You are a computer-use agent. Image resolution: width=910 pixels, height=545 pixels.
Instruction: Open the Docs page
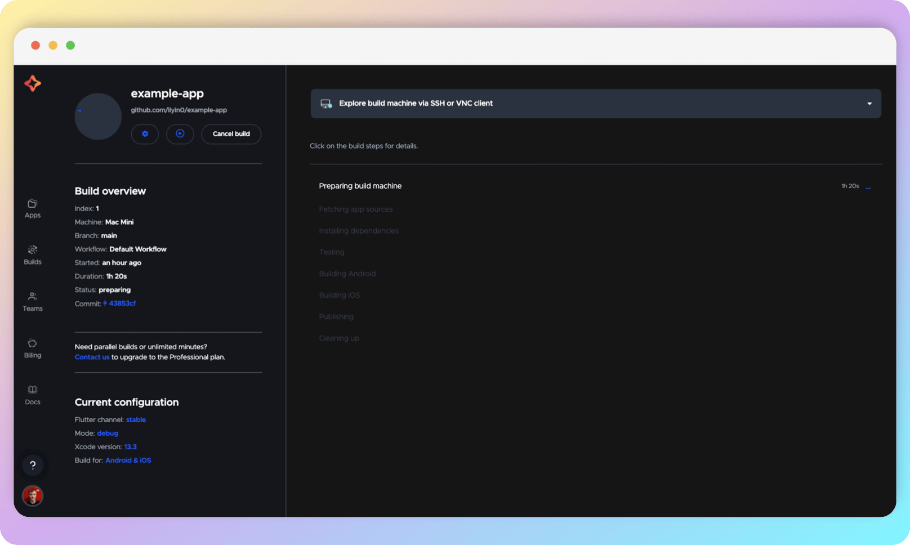tap(32, 394)
